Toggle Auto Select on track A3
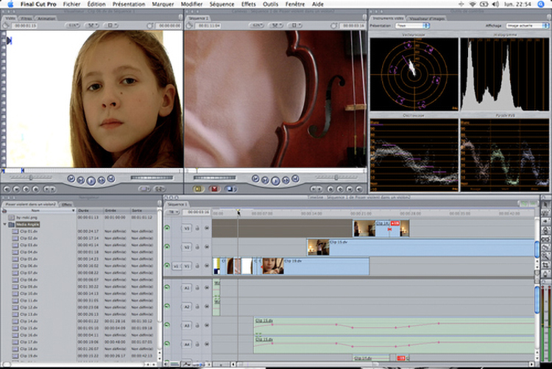The height and width of the screenshot is (369, 552). (x=207, y=326)
